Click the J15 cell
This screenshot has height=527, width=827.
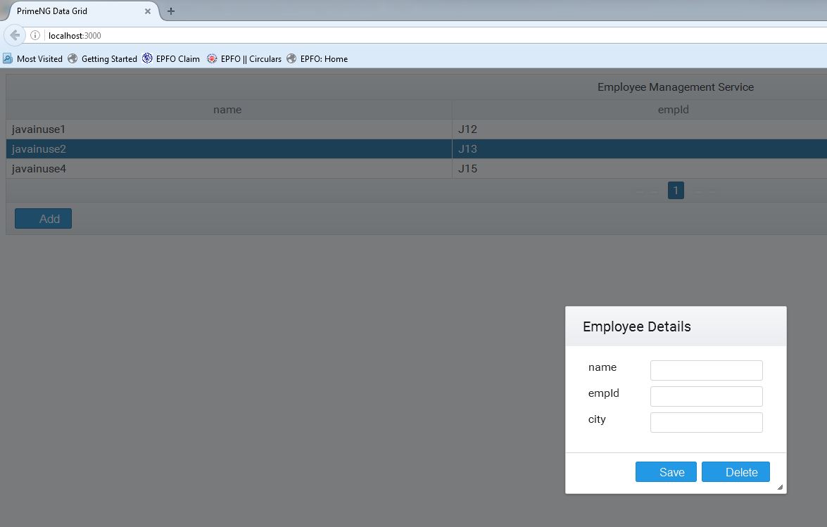tap(639, 169)
